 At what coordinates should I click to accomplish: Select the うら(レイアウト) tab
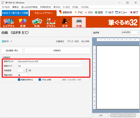[43, 13]
